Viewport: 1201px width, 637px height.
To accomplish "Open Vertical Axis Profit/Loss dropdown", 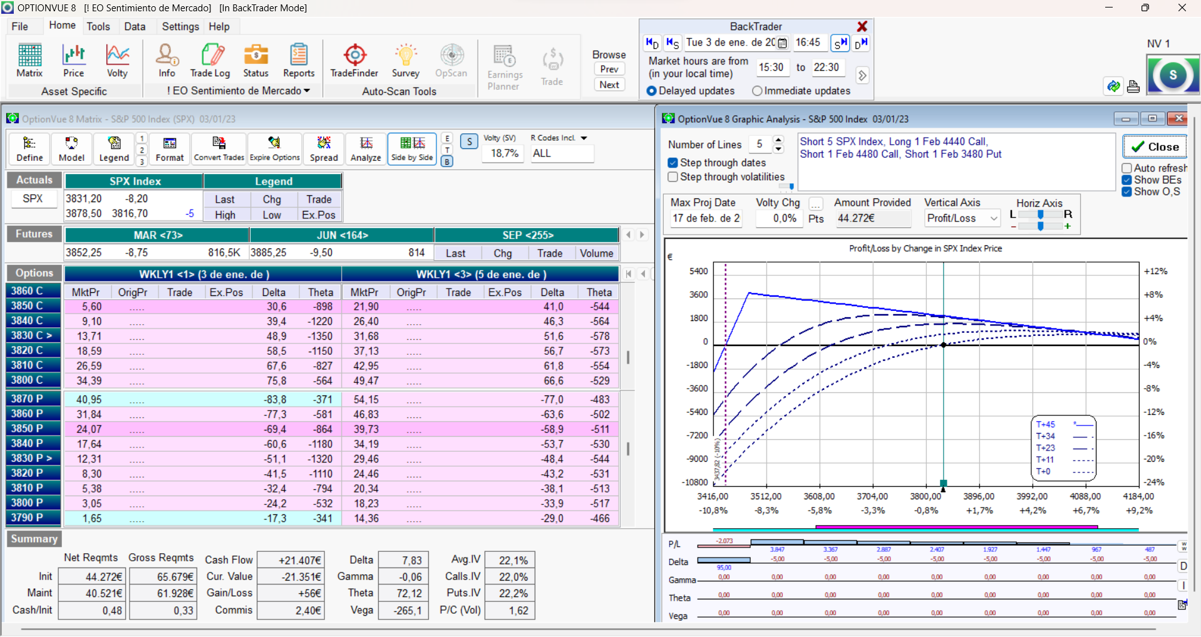I will pos(993,218).
